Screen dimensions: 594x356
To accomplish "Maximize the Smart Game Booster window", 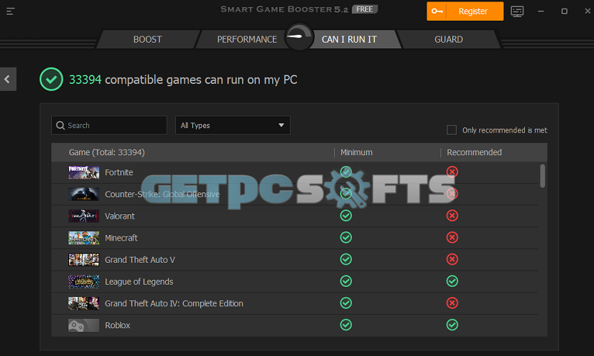I will coord(564,11).
